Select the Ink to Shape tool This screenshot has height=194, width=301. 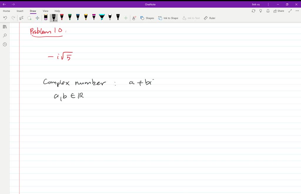(168, 18)
